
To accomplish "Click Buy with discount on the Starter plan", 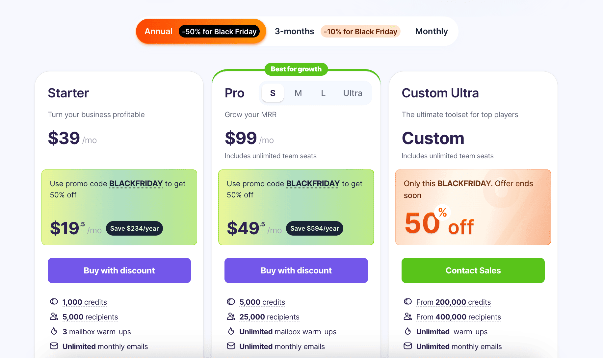I will (119, 270).
